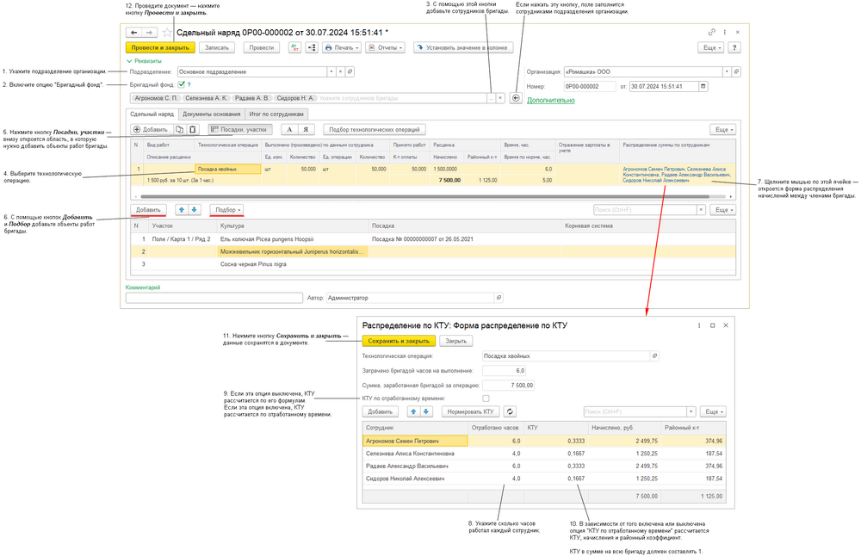
Task: Add document to favorites with star icon
Action: (167, 32)
